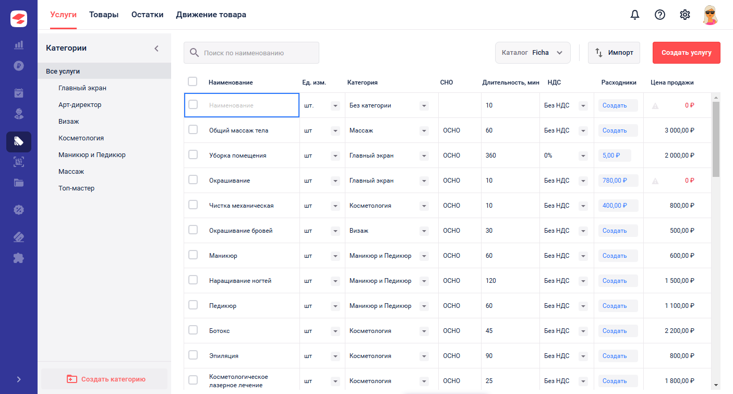
Task: Switch to the Услуги tab
Action: [64, 15]
